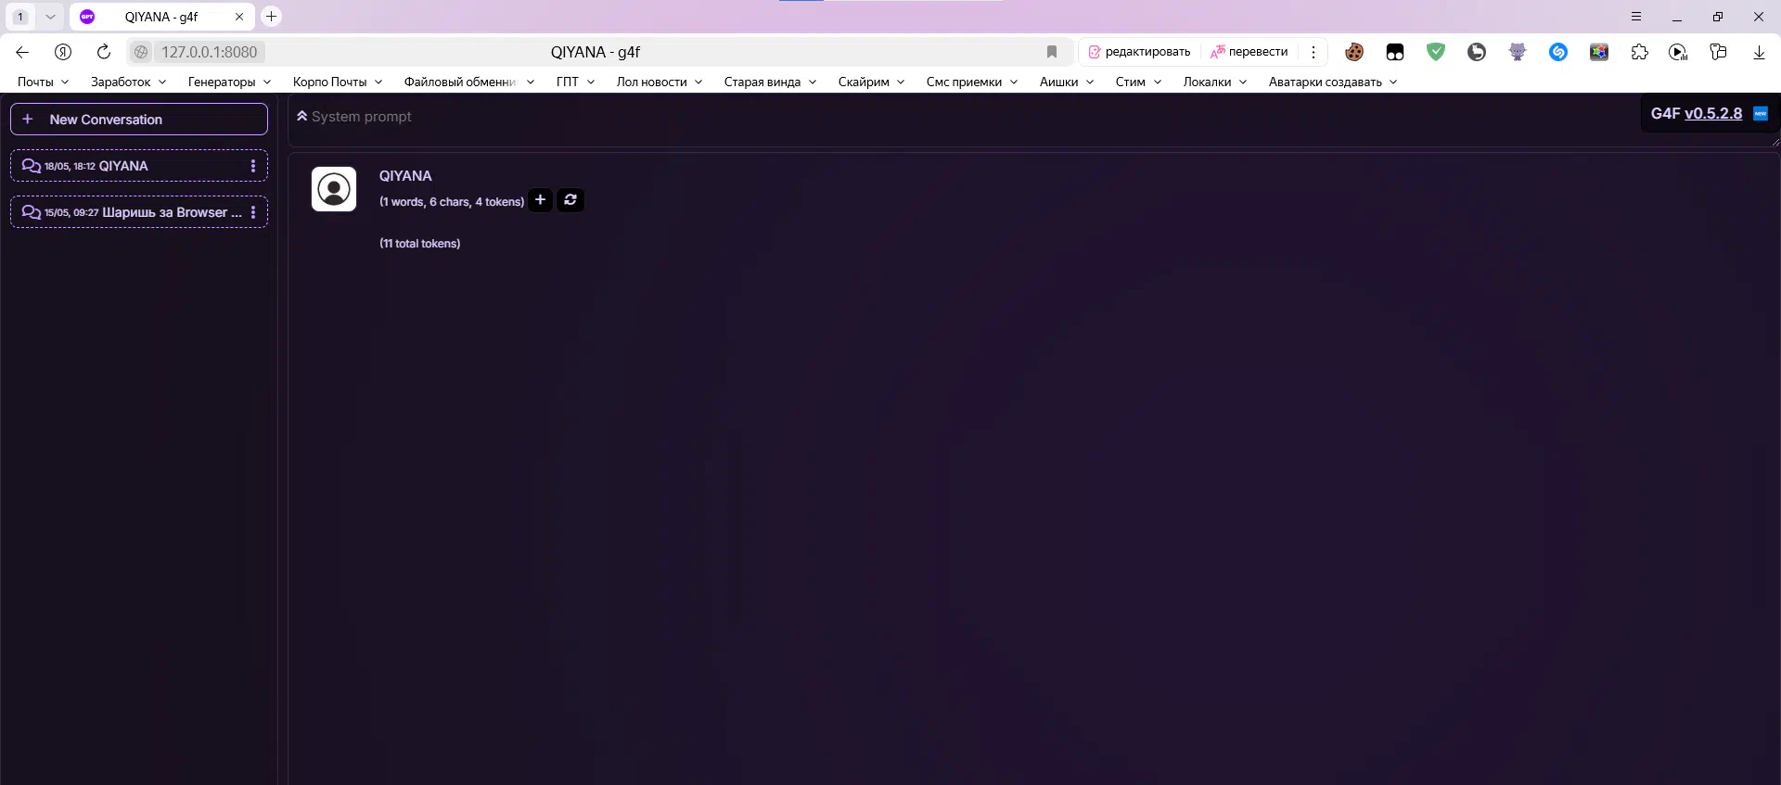Click the address bar showing 127.0.0.1:8080
The height and width of the screenshot is (785, 1781).
click(x=209, y=52)
